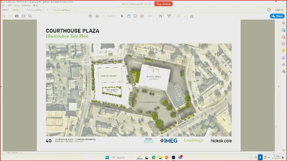Open Export PDF tool in right sidebar

pyautogui.click(x=284, y=30)
